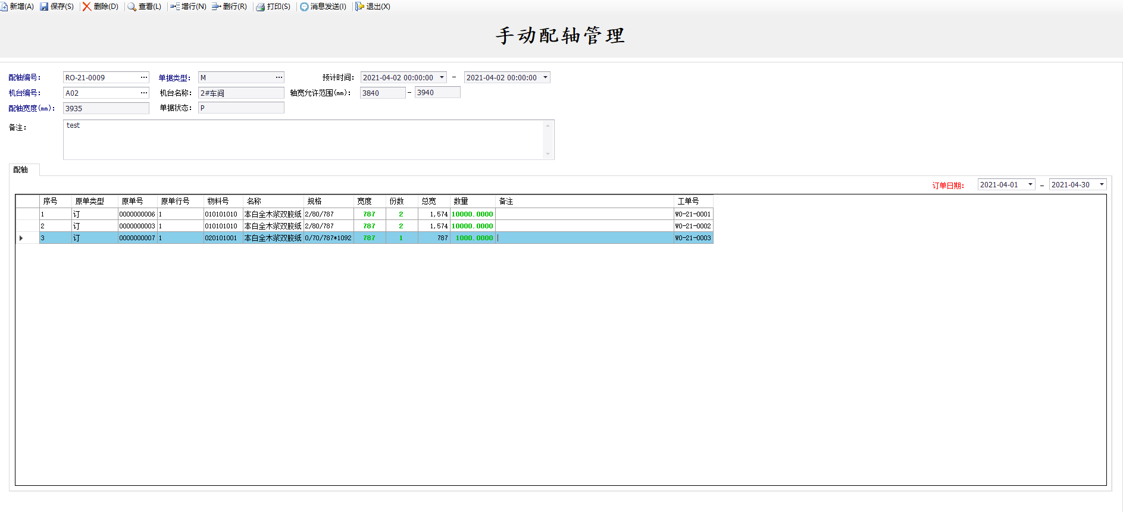
Task: Open the 机台编号 lookup ellipsis button
Action: (144, 93)
